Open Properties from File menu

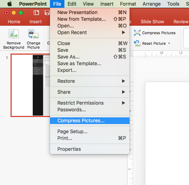coord(90,149)
